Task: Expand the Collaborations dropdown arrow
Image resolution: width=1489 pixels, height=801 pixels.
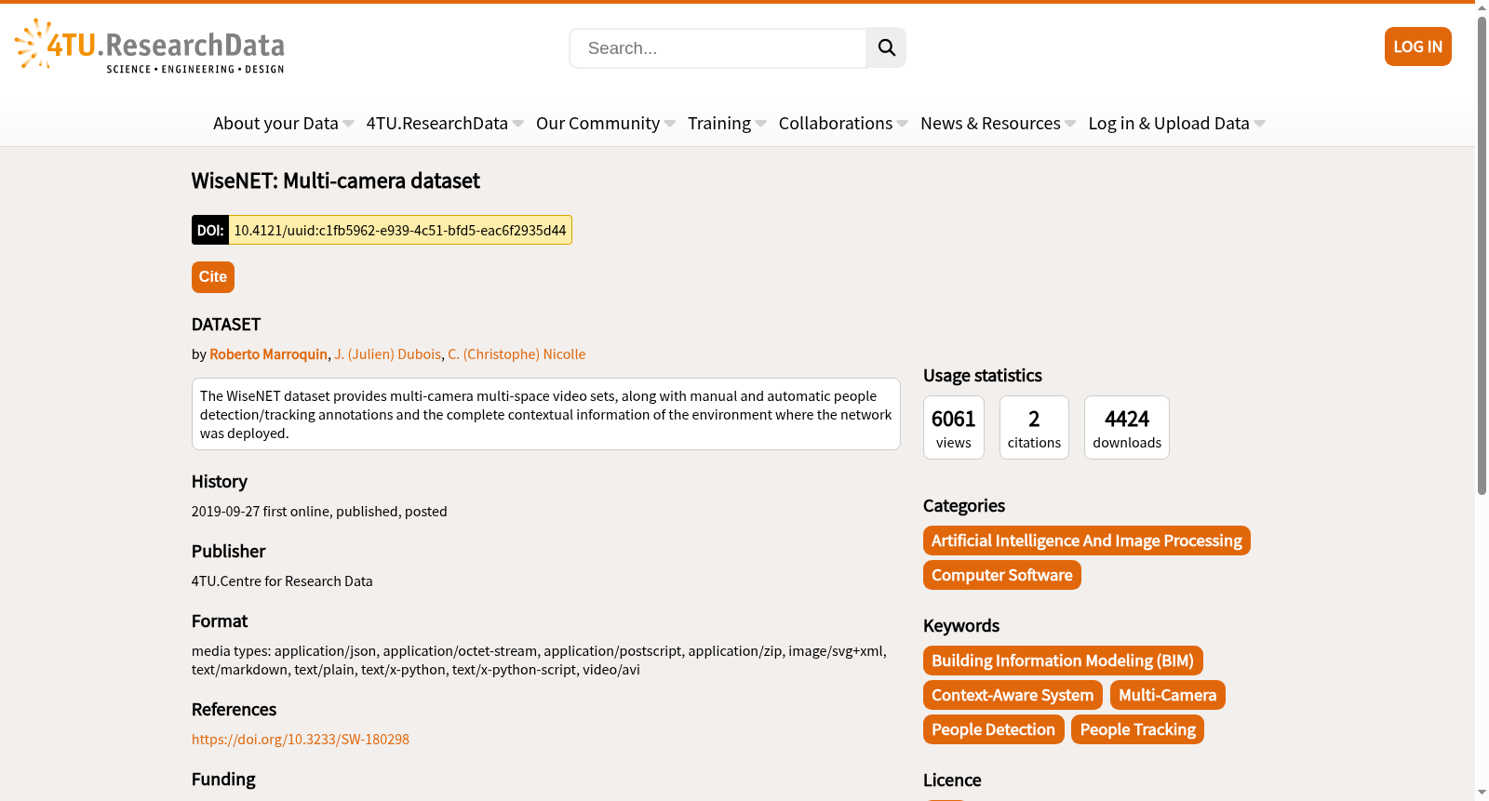Action: 903,124
